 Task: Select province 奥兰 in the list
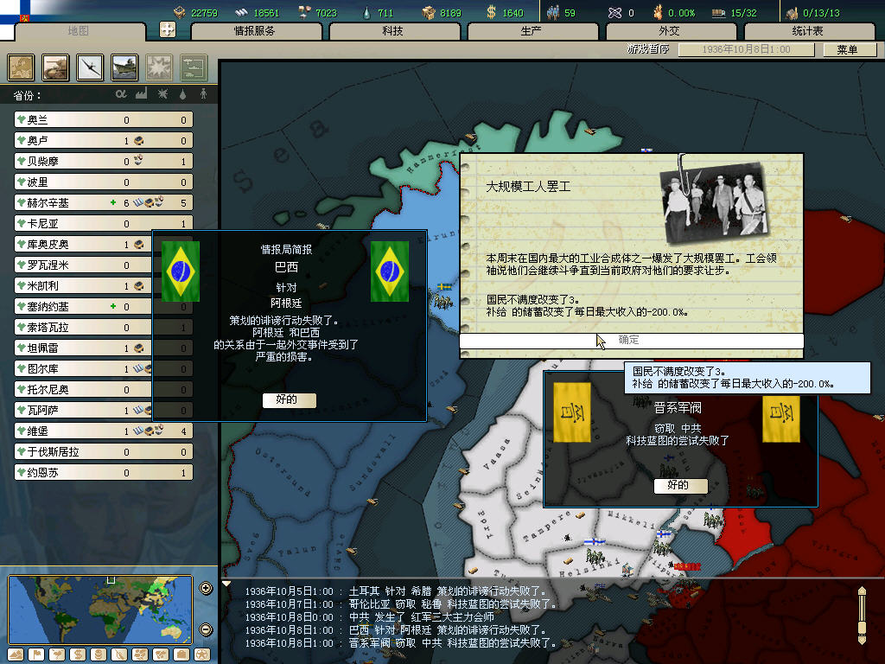coord(104,119)
